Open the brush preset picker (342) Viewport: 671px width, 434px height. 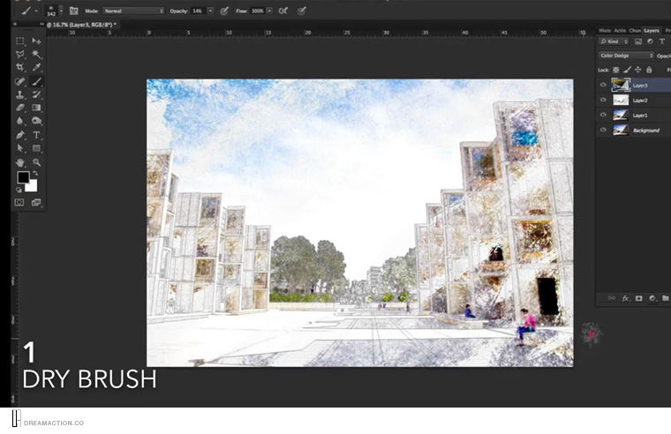[x=55, y=11]
